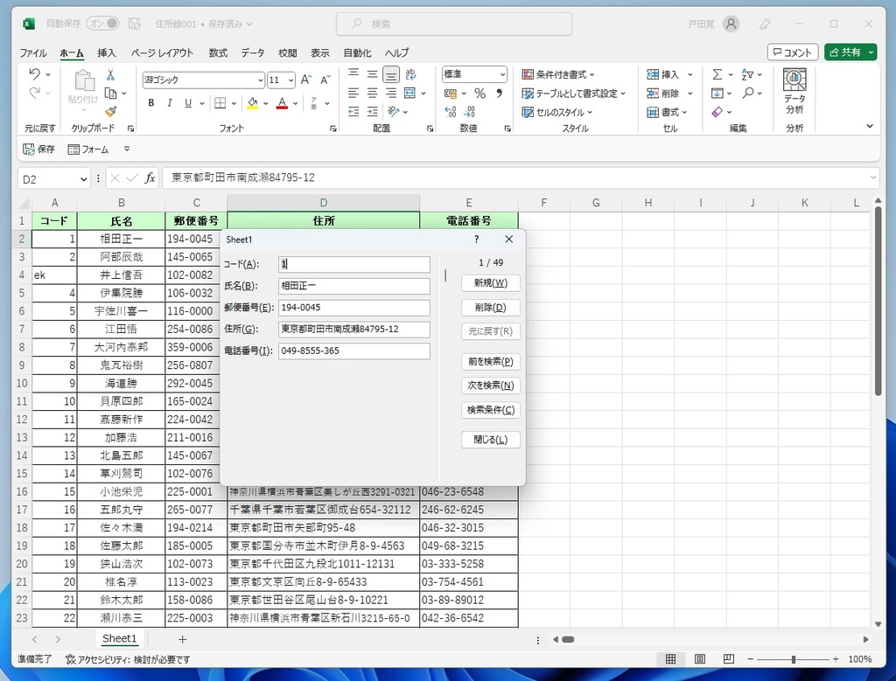Viewport: 896px width, 681px height.
Task: Customize the quick access toolbar dropdown
Action: (127, 149)
